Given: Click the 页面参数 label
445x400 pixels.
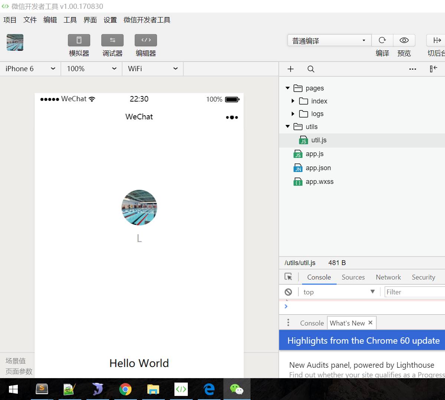Looking at the screenshot, I should 19,371.
